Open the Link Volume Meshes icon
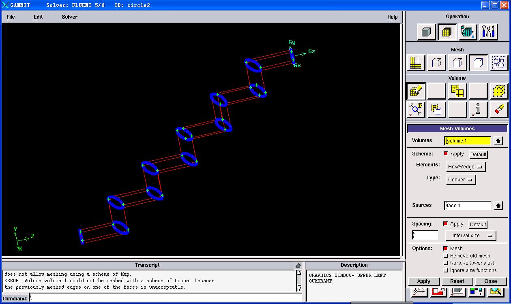The image size is (511, 304). tap(416, 109)
